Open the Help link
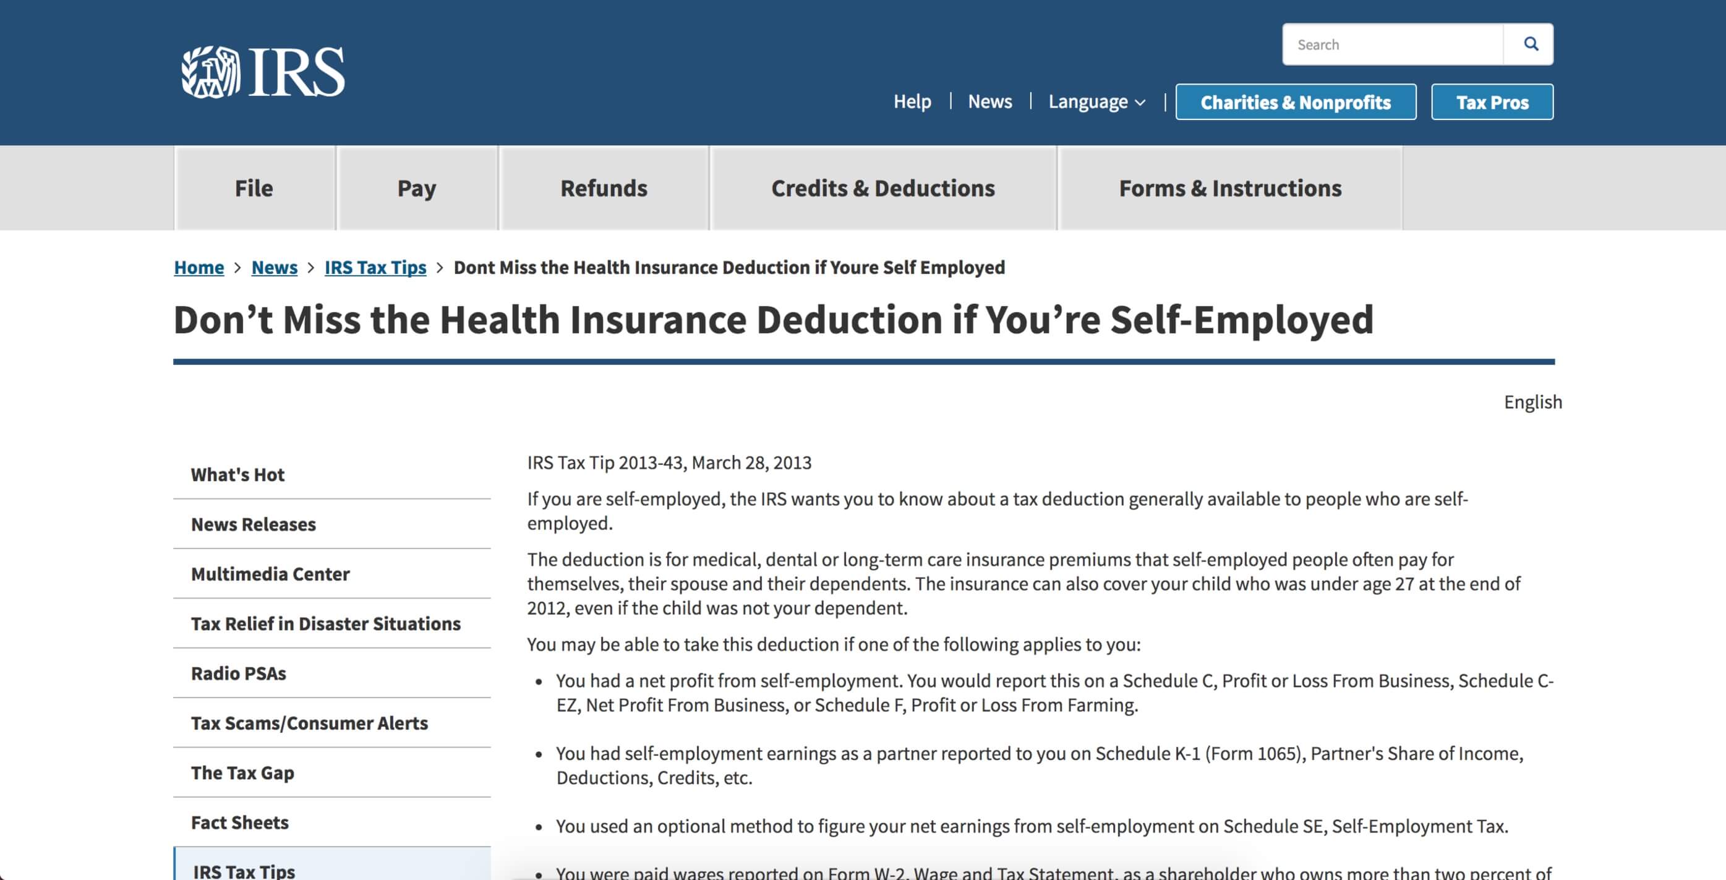Image resolution: width=1726 pixels, height=880 pixels. (913, 102)
